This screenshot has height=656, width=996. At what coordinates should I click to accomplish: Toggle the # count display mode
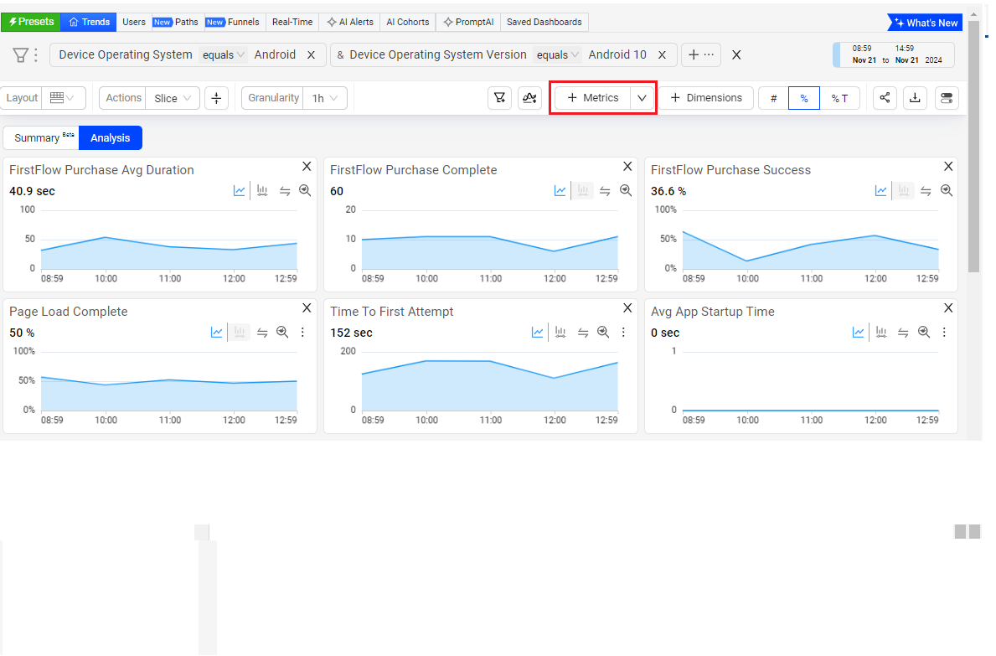click(x=773, y=98)
